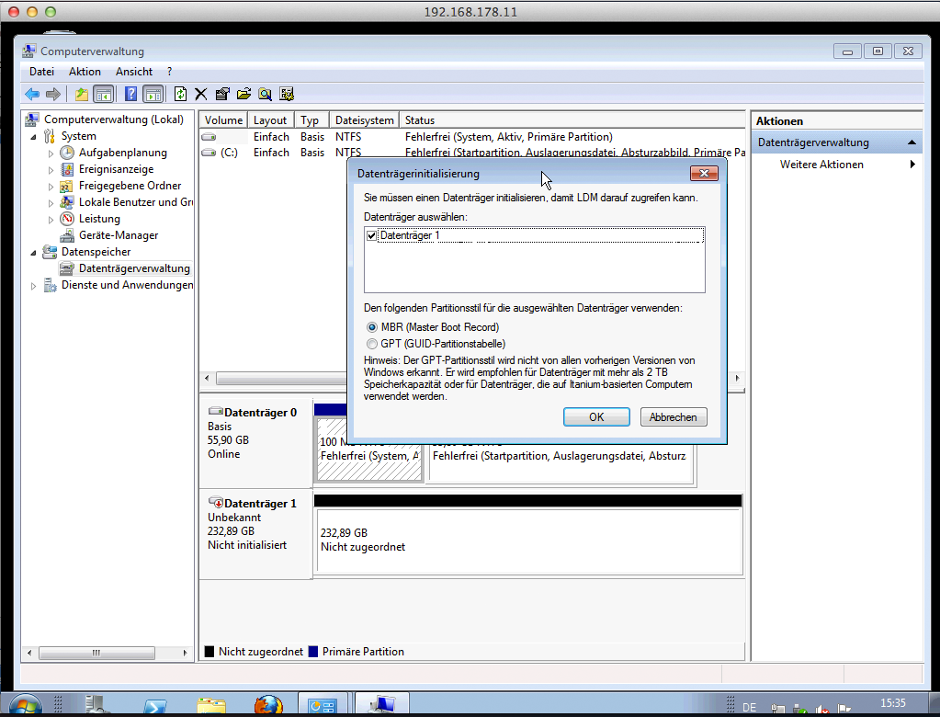The image size is (940, 717).
Task: Expand the Aufgabenplanung tree node
Action: 51,154
